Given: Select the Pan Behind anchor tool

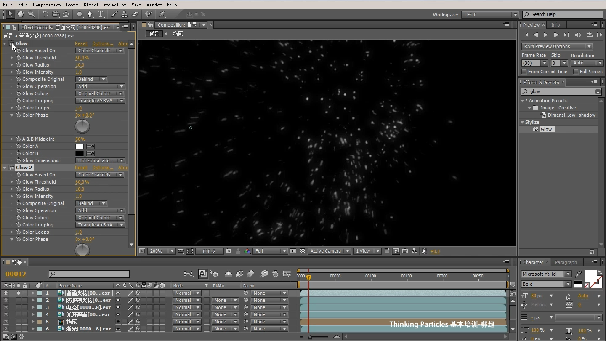Looking at the screenshot, I should click(66, 14).
